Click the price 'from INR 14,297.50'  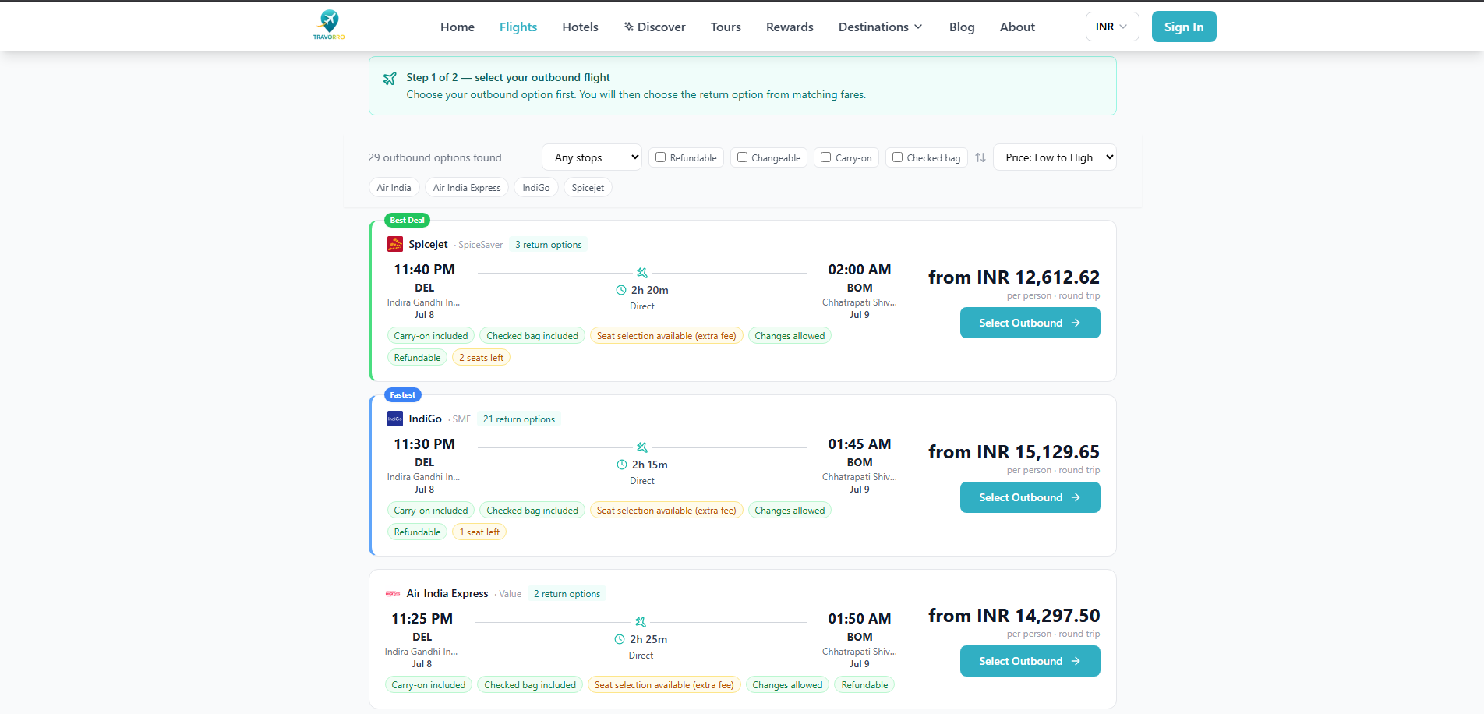point(1014,616)
